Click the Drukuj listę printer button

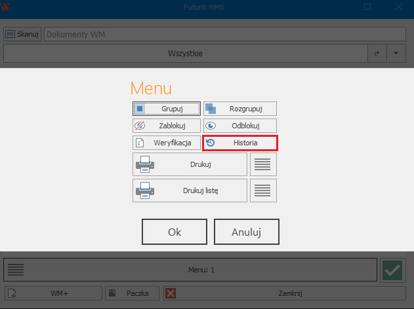[190, 191]
